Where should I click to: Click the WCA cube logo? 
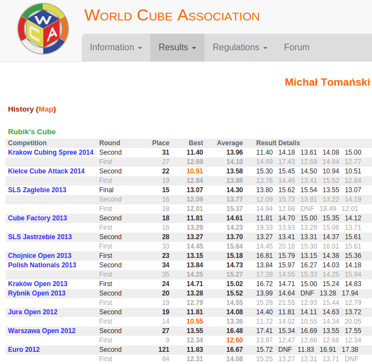tap(43, 29)
